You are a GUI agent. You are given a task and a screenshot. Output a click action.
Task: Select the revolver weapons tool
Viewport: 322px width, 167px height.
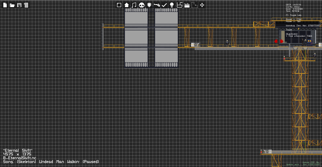(157, 5)
